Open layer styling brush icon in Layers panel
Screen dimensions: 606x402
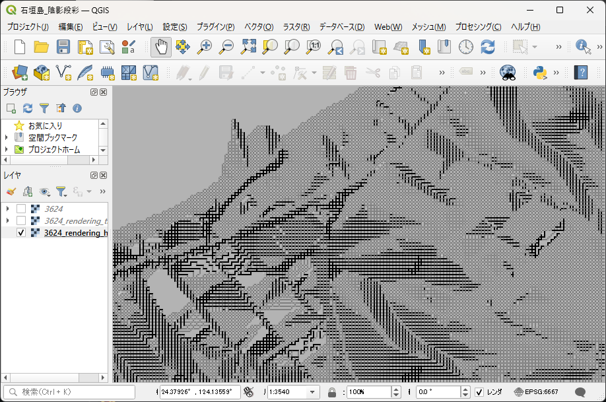pyautogui.click(x=11, y=191)
